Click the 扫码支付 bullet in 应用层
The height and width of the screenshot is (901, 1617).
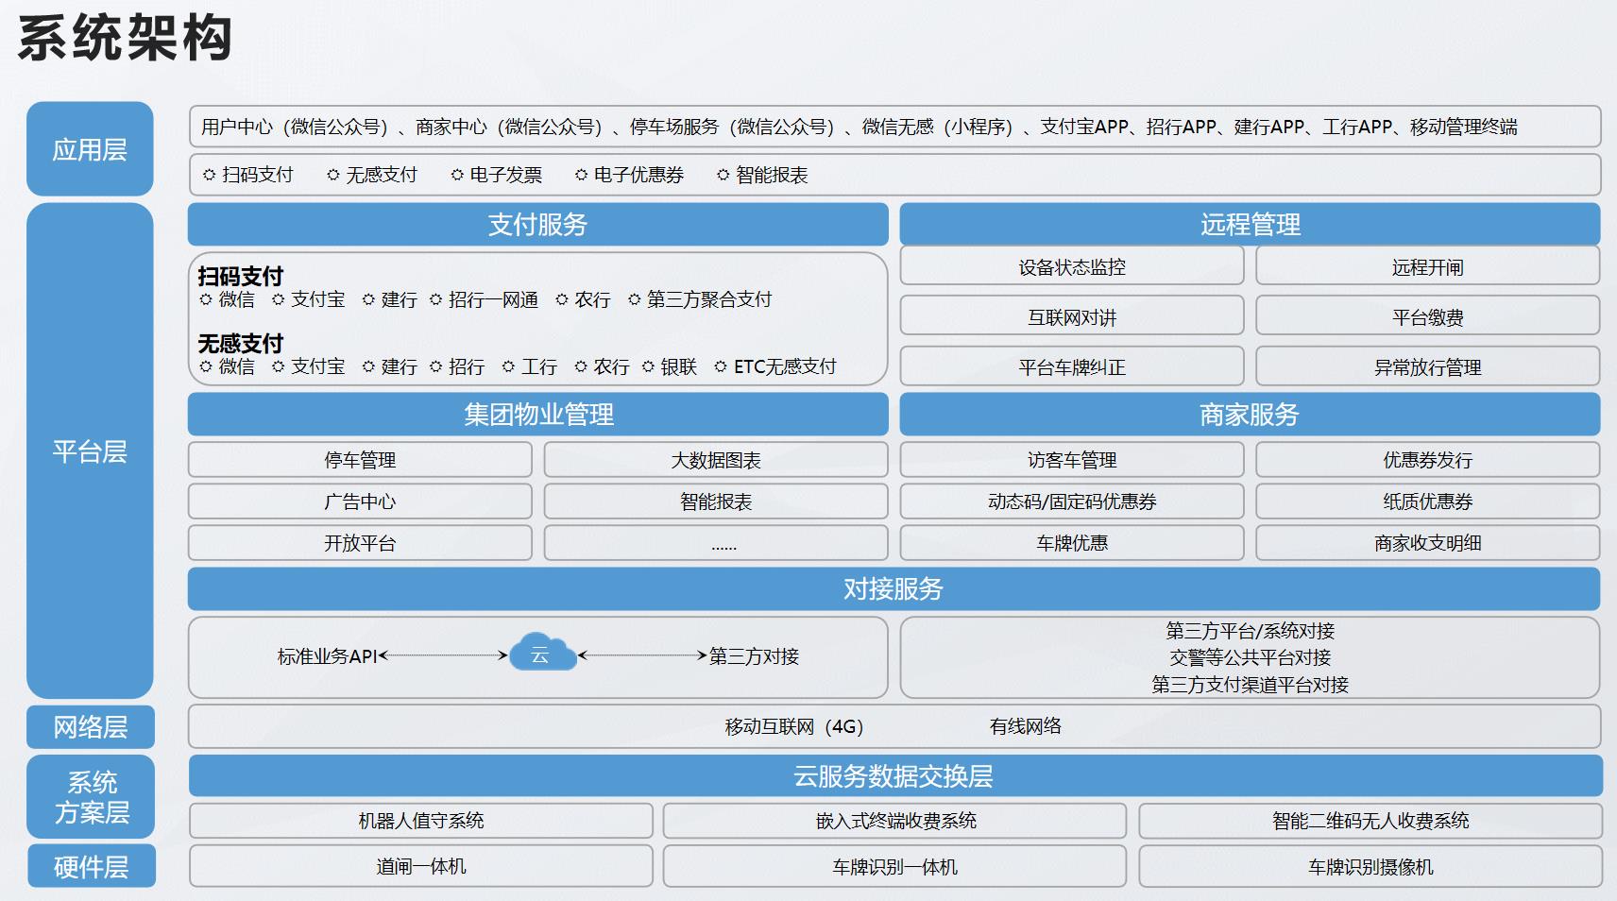point(248,175)
